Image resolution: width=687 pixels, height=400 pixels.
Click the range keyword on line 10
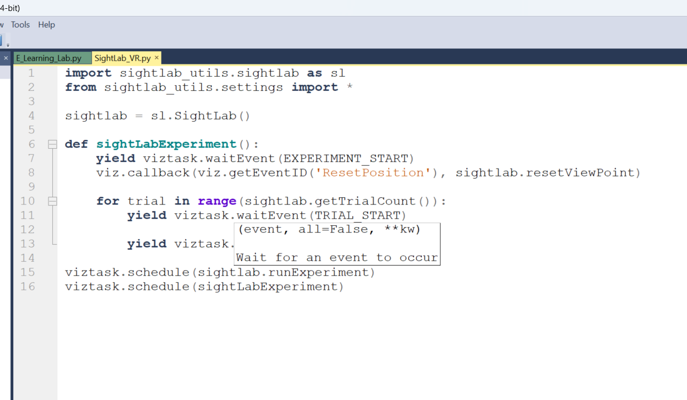click(217, 202)
